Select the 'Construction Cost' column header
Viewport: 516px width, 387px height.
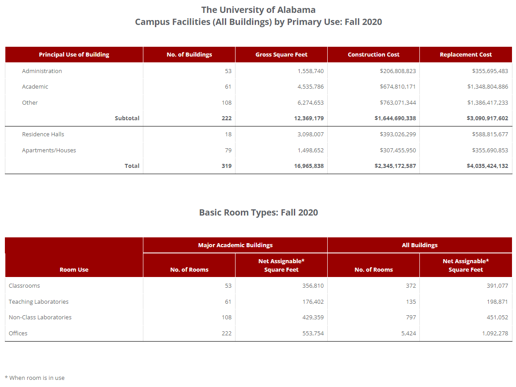tap(373, 55)
